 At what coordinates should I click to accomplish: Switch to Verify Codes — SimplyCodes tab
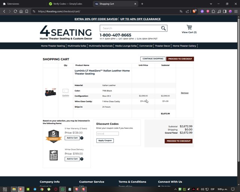pos(67,4)
